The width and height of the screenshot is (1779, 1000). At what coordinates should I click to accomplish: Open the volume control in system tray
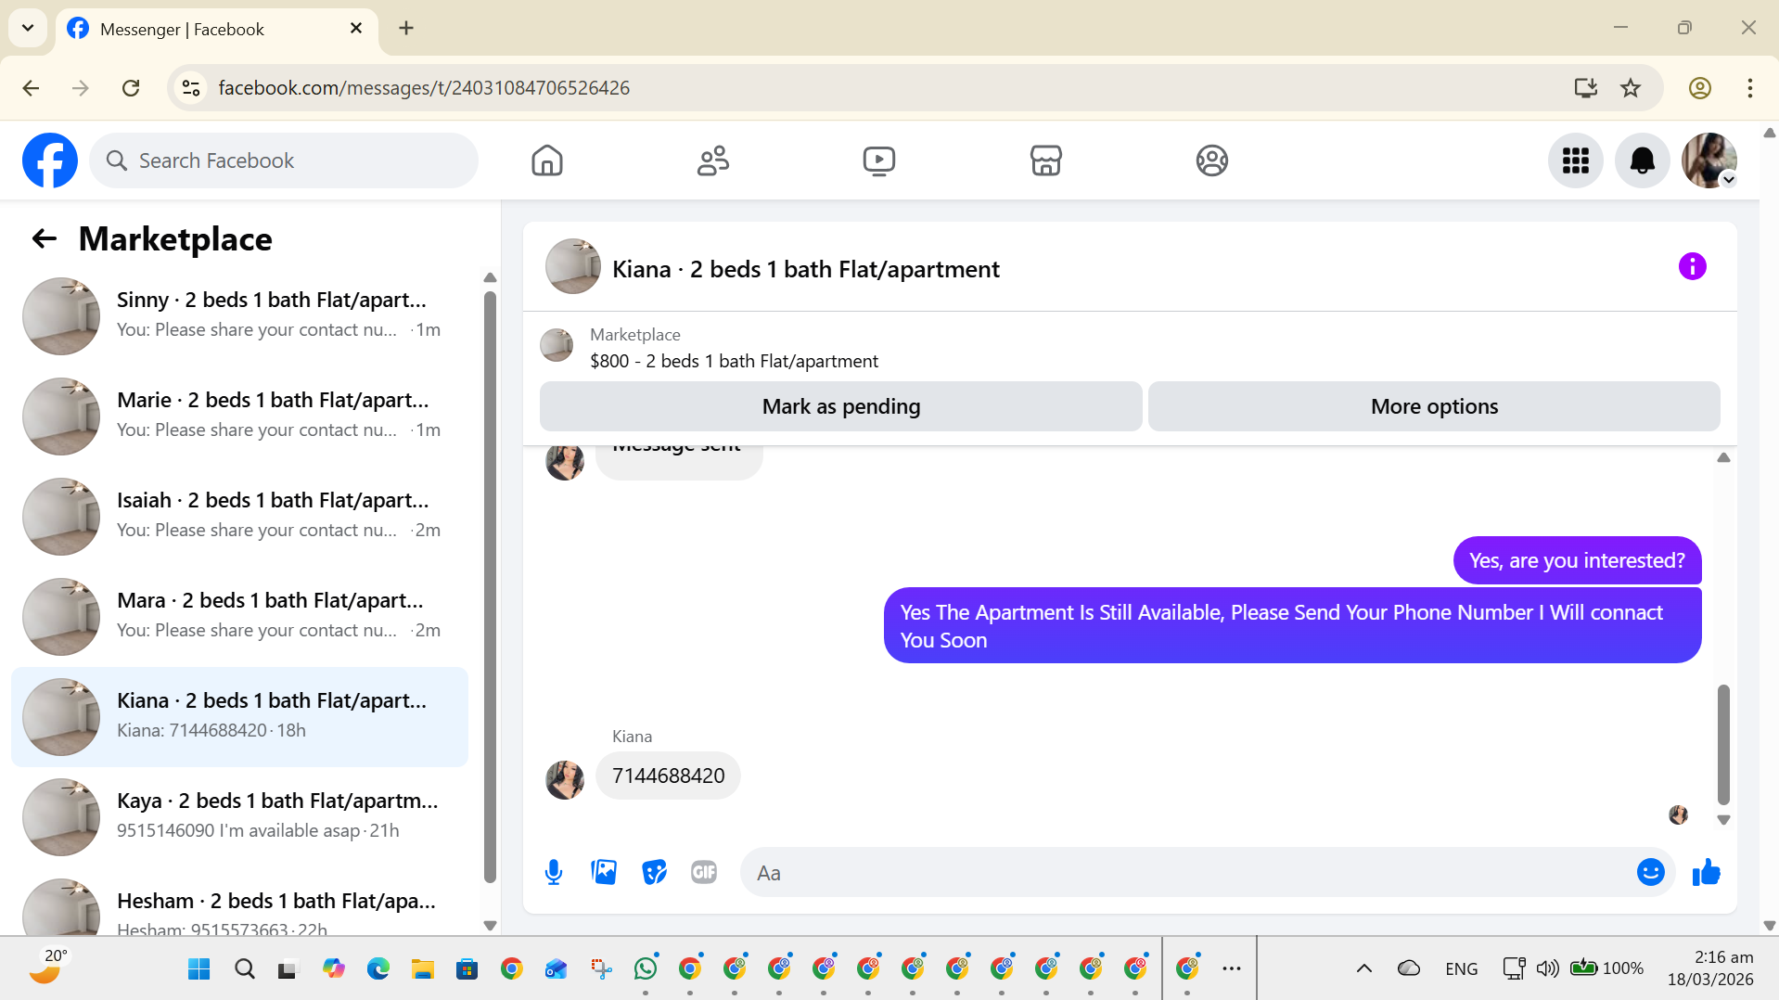(x=1547, y=968)
